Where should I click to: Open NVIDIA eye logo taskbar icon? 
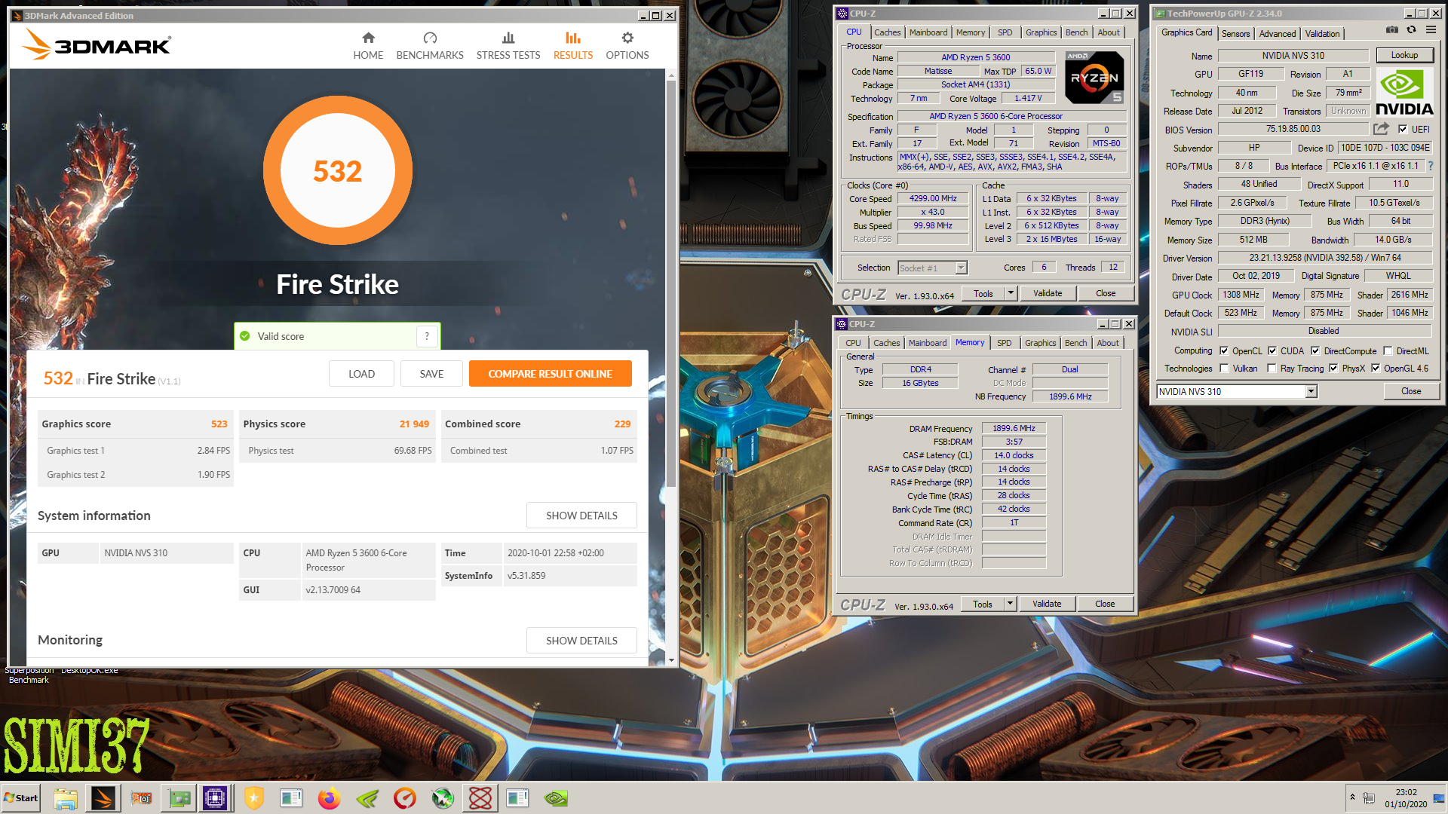coord(556,798)
